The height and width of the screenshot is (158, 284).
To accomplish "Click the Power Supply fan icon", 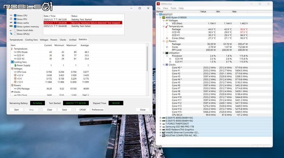I will click(x=15, y=65).
